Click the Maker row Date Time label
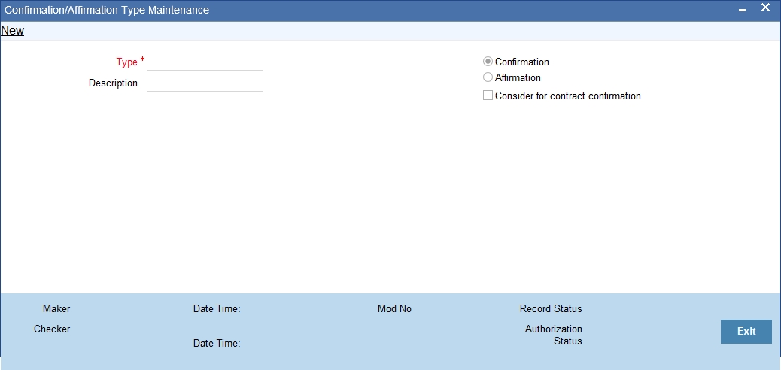Screen dimensions: 781x370 pos(217,309)
